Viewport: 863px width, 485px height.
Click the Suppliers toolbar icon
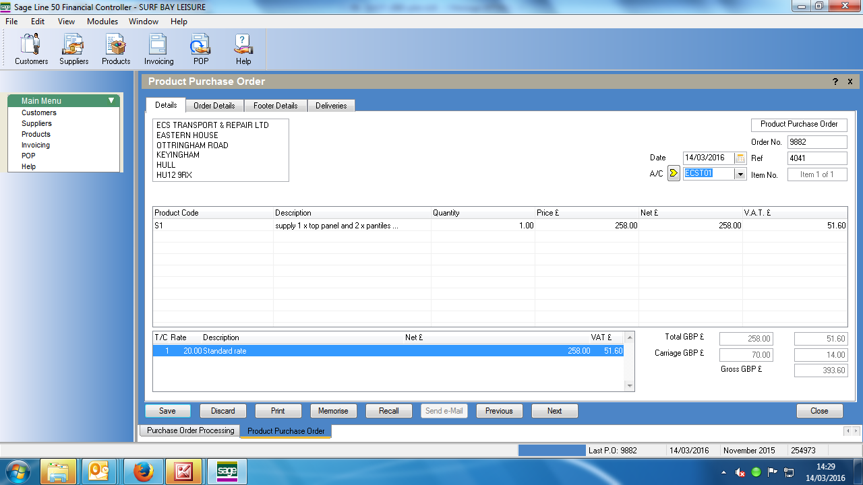[73, 49]
